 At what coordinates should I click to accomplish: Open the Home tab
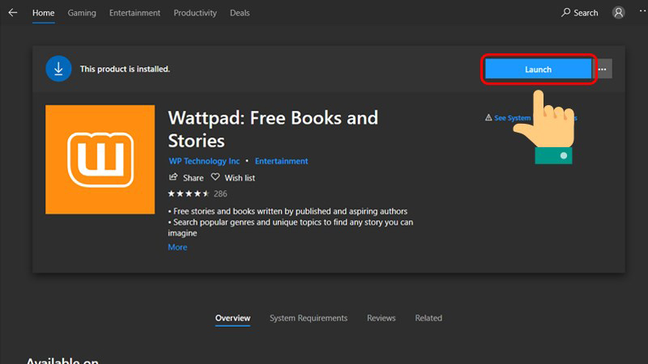click(x=44, y=13)
